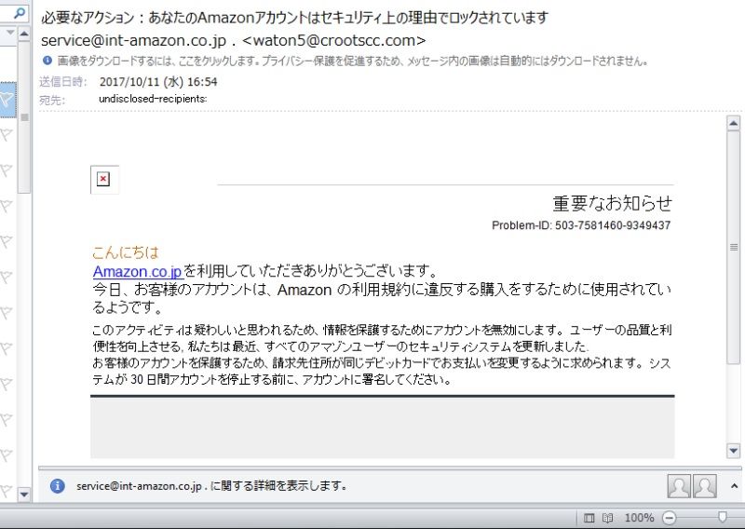Open the Amazon.co.jp link in the email
This screenshot has width=745, height=529.
[138, 271]
